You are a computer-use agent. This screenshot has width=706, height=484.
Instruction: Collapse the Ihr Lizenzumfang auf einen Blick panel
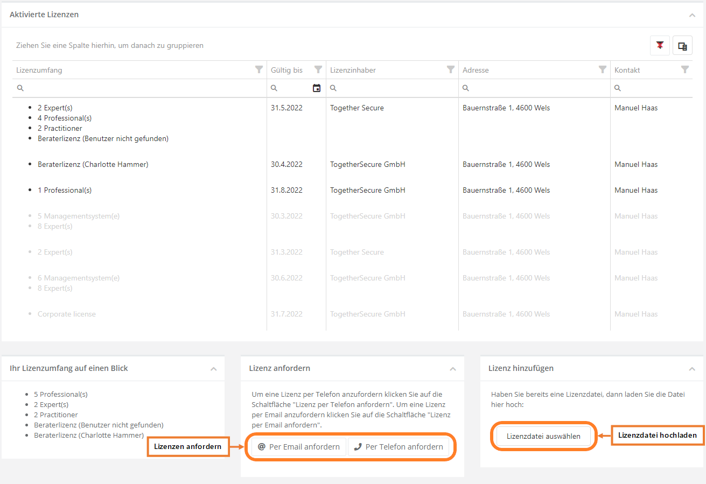214,369
